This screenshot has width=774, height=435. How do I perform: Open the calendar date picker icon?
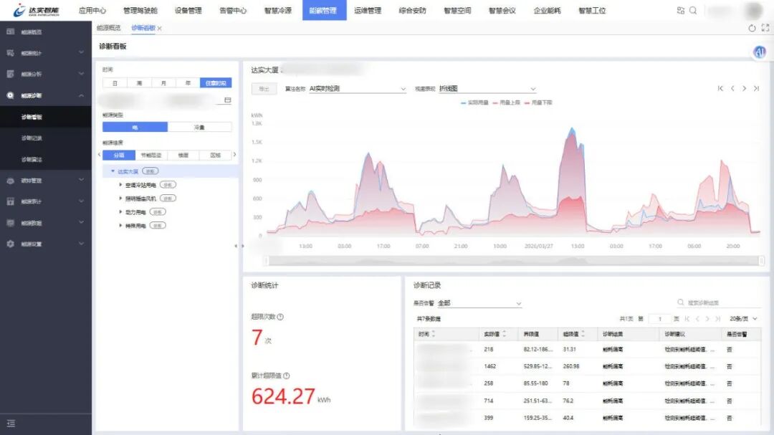pos(228,100)
